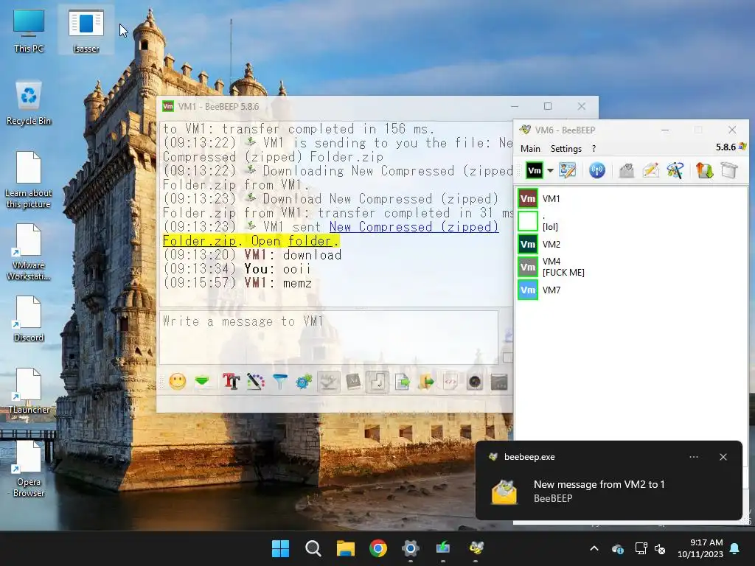Click the 5.8.6 version label in VM6 window
Screen dimensions: 755x566
tap(726, 147)
